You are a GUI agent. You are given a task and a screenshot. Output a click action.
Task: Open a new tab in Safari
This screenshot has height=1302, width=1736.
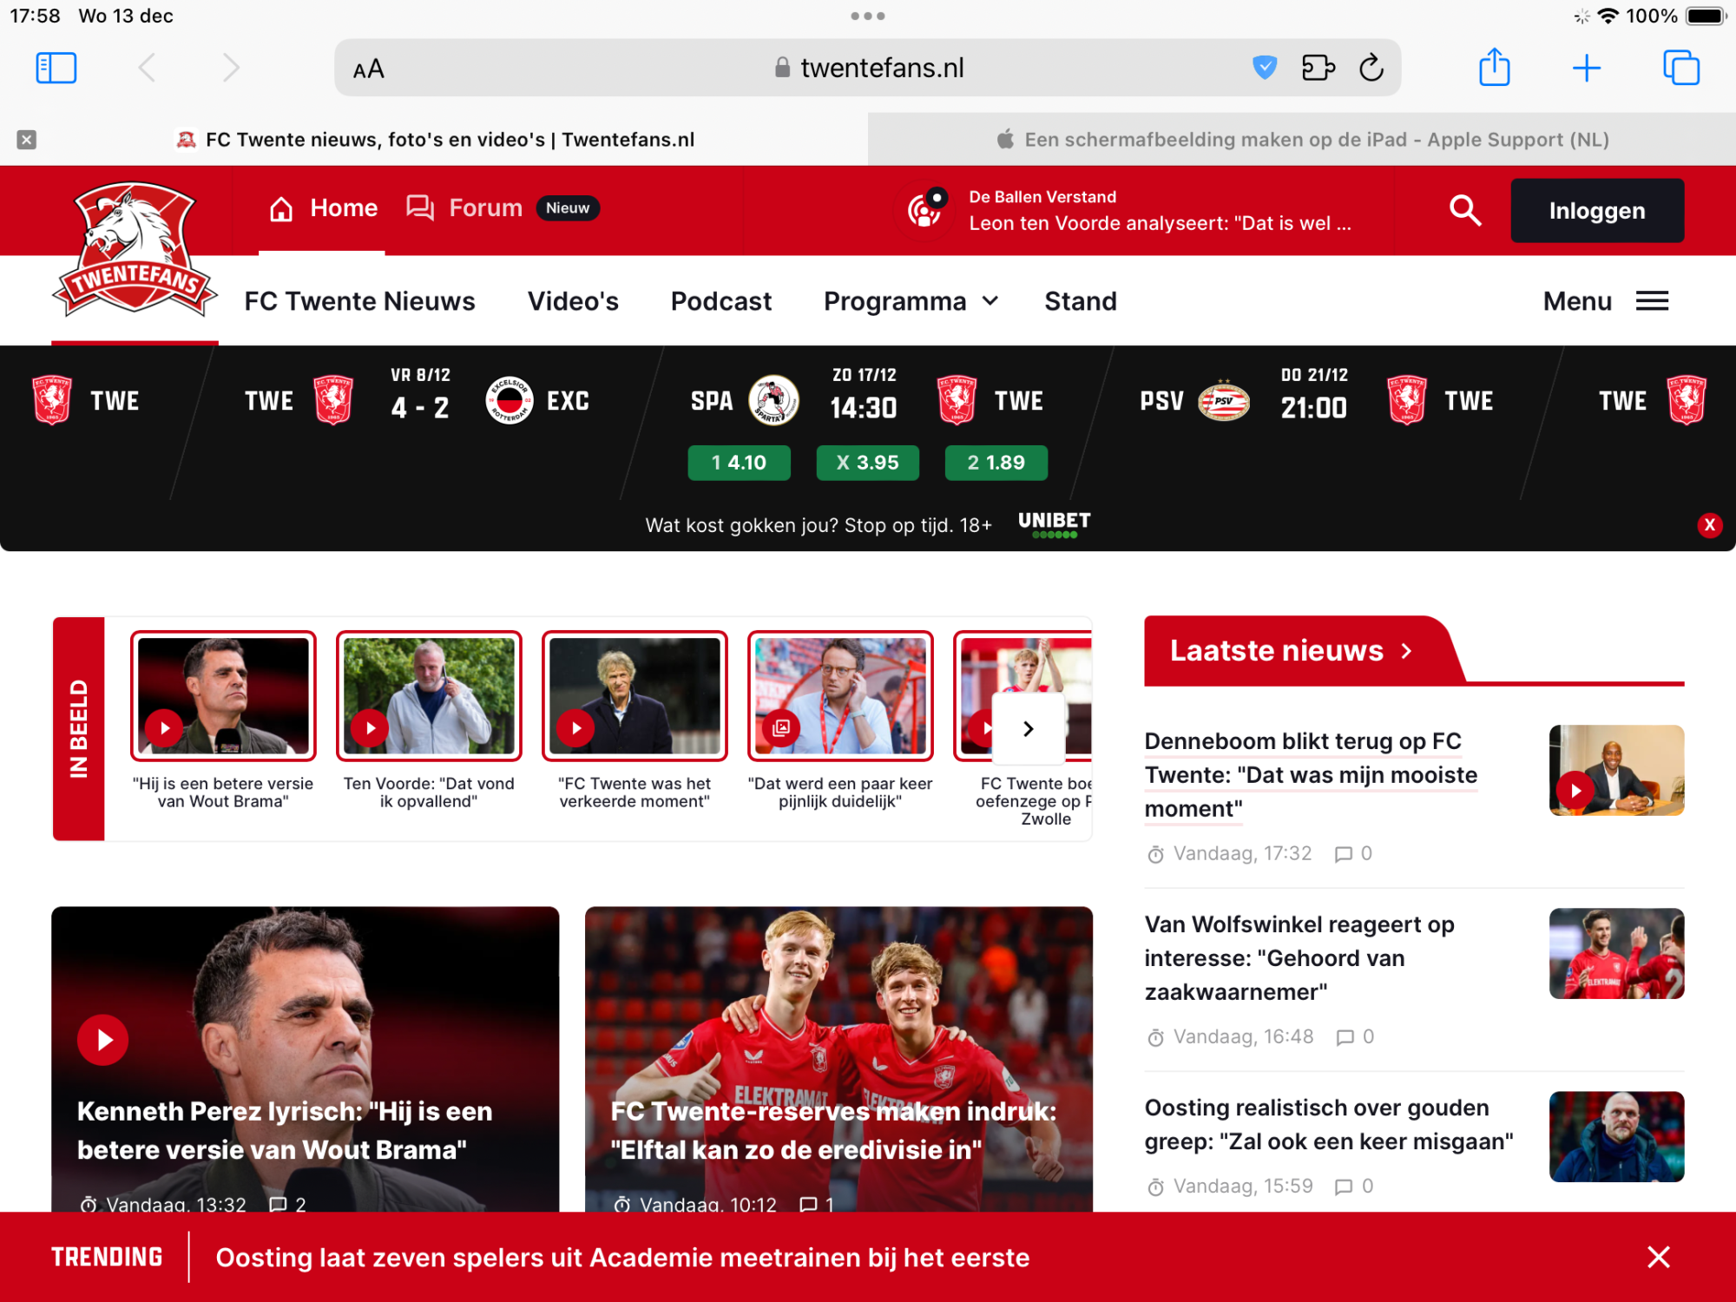tap(1587, 67)
